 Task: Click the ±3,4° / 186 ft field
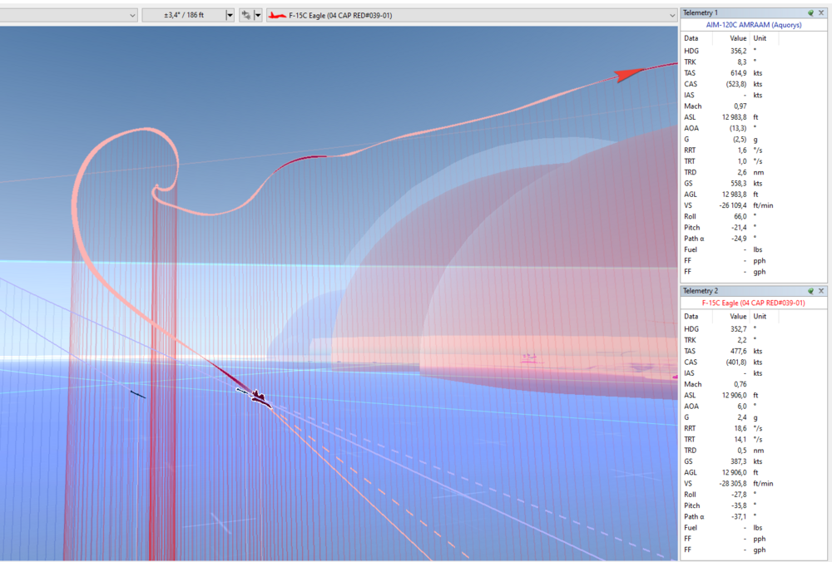pyautogui.click(x=184, y=15)
